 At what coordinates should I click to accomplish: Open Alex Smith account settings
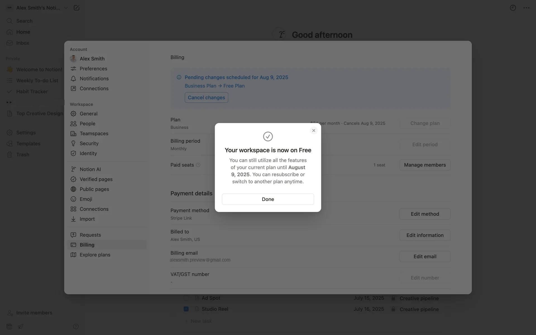click(x=107, y=59)
